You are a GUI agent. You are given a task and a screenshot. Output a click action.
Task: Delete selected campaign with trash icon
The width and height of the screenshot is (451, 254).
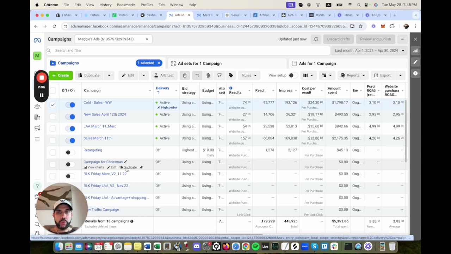(208, 75)
